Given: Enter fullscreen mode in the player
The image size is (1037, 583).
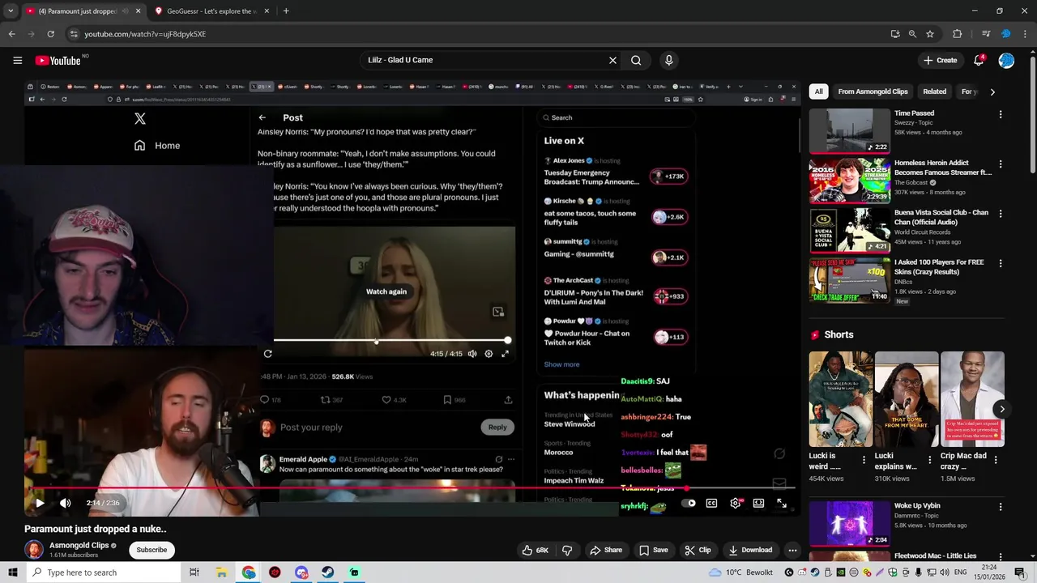Looking at the screenshot, I should pyautogui.click(x=782, y=503).
